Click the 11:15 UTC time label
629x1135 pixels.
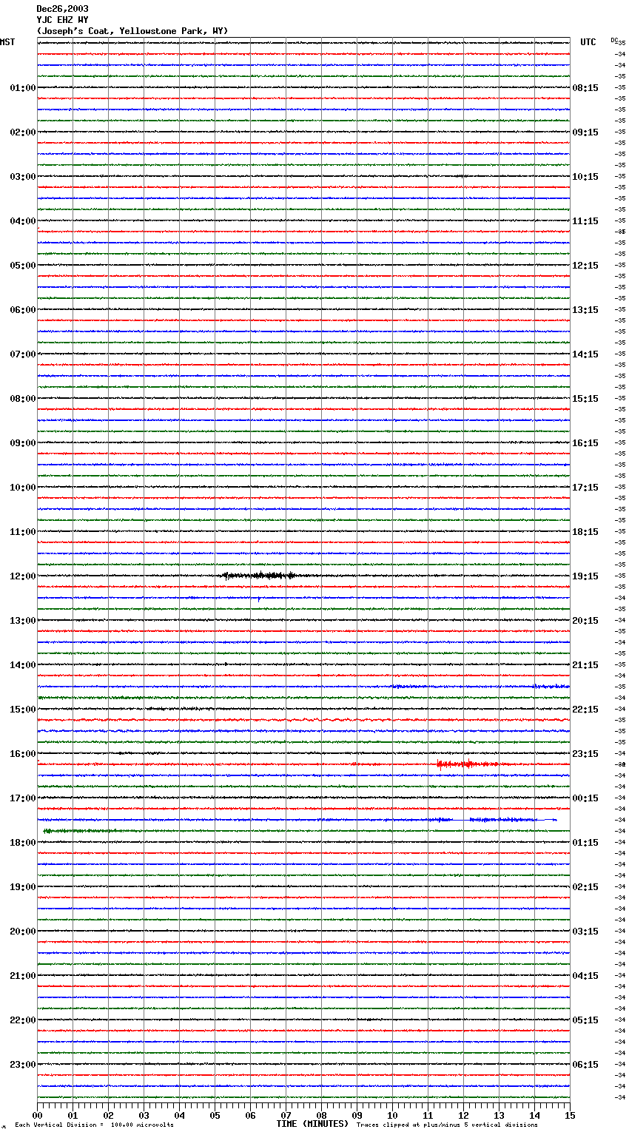click(x=585, y=221)
